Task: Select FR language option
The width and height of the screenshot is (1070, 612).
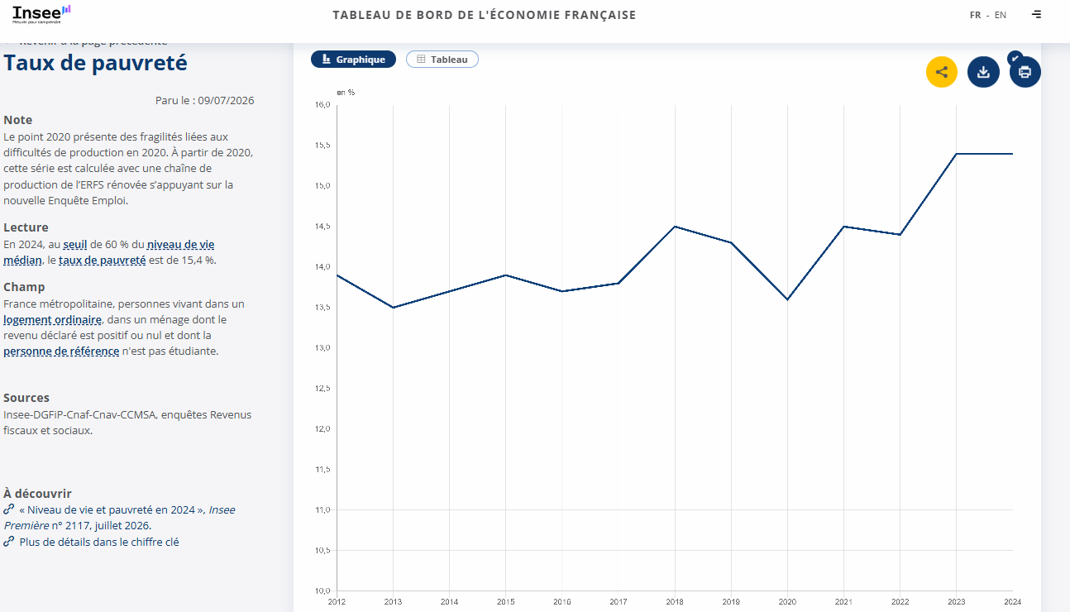Action: pos(976,15)
